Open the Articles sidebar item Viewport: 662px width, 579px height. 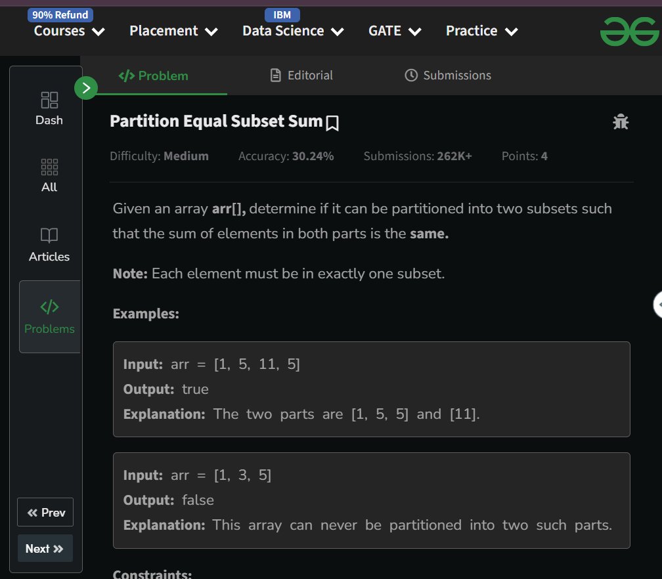tap(49, 245)
